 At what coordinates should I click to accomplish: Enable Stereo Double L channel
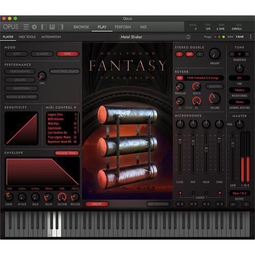pyautogui.click(x=179, y=54)
